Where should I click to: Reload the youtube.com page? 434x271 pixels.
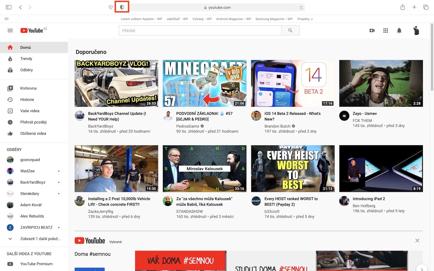pyautogui.click(x=301, y=8)
